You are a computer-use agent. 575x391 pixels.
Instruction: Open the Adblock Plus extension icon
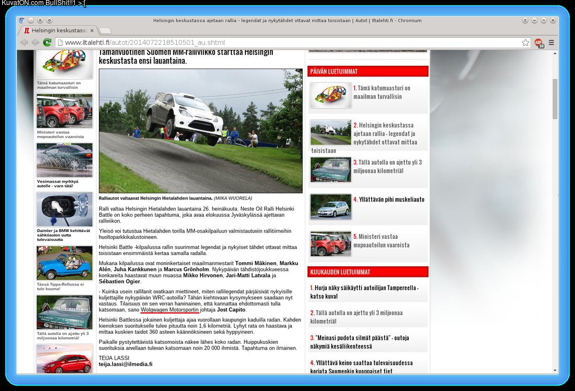point(539,43)
